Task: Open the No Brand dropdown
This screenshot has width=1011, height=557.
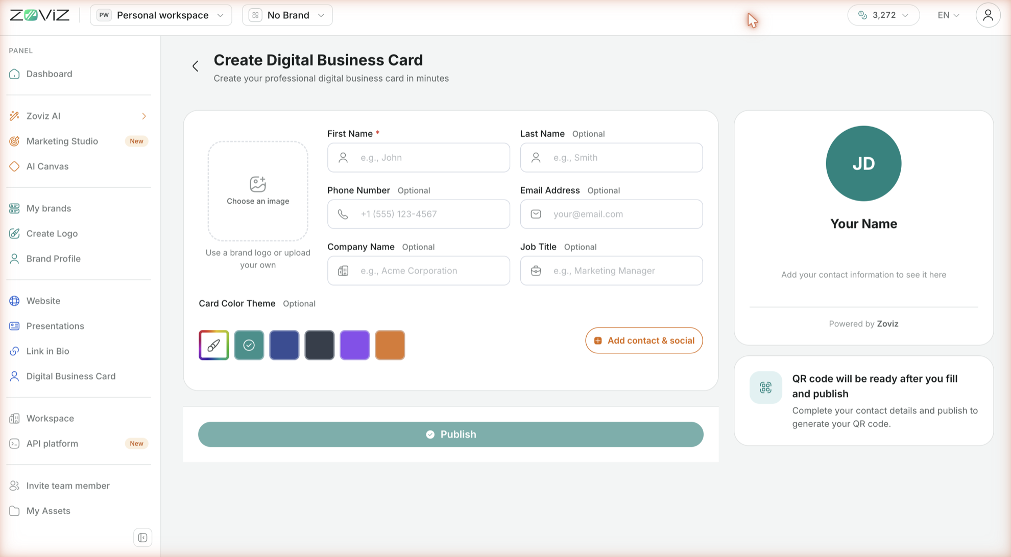Action: tap(287, 15)
